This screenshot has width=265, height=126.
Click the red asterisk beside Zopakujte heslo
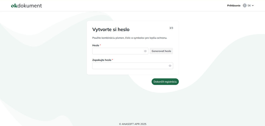tap(112, 60)
